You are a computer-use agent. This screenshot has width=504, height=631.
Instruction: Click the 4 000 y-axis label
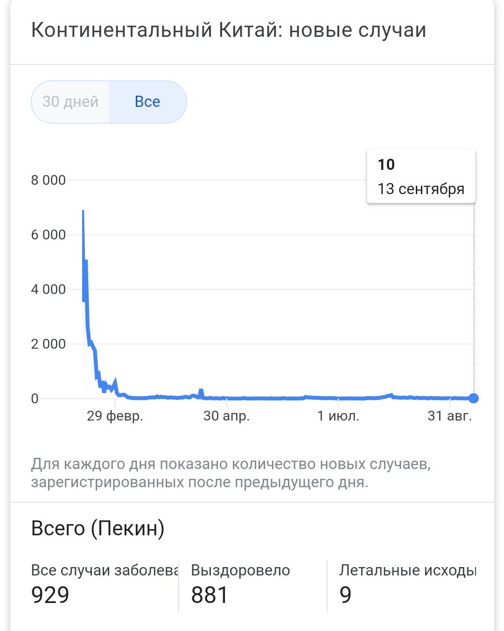pyautogui.click(x=48, y=289)
